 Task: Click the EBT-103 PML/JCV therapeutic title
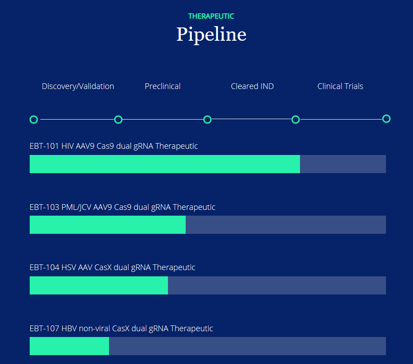click(x=123, y=207)
